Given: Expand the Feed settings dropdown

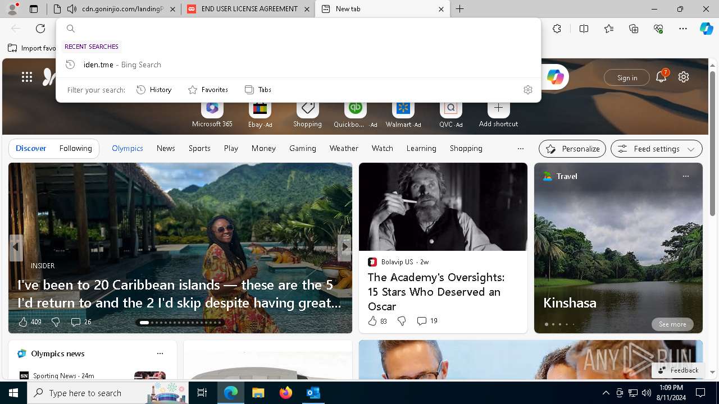Looking at the screenshot, I should [x=657, y=149].
